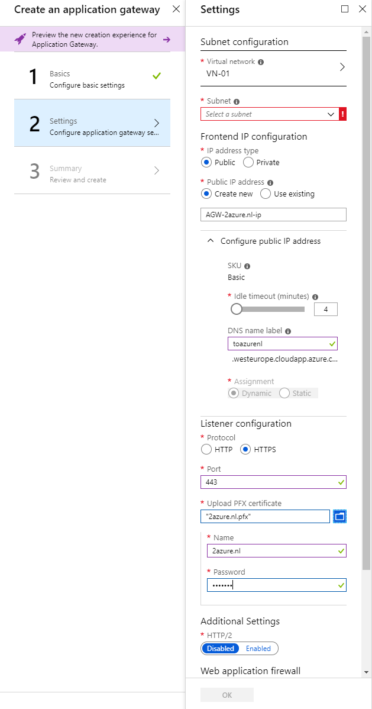The image size is (372, 709).
Task: Open Virtual network VN-01 selector chevron
Action: pyautogui.click(x=342, y=67)
